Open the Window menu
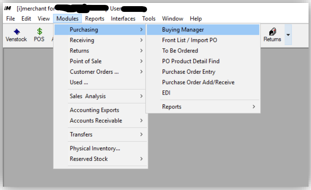This screenshot has width=311, height=190. pyautogui.click(x=173, y=18)
